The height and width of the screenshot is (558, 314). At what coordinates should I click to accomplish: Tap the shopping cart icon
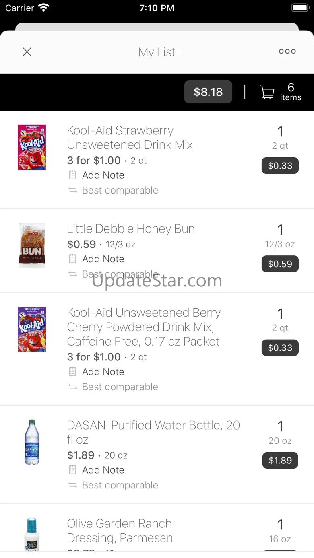pyautogui.click(x=267, y=92)
